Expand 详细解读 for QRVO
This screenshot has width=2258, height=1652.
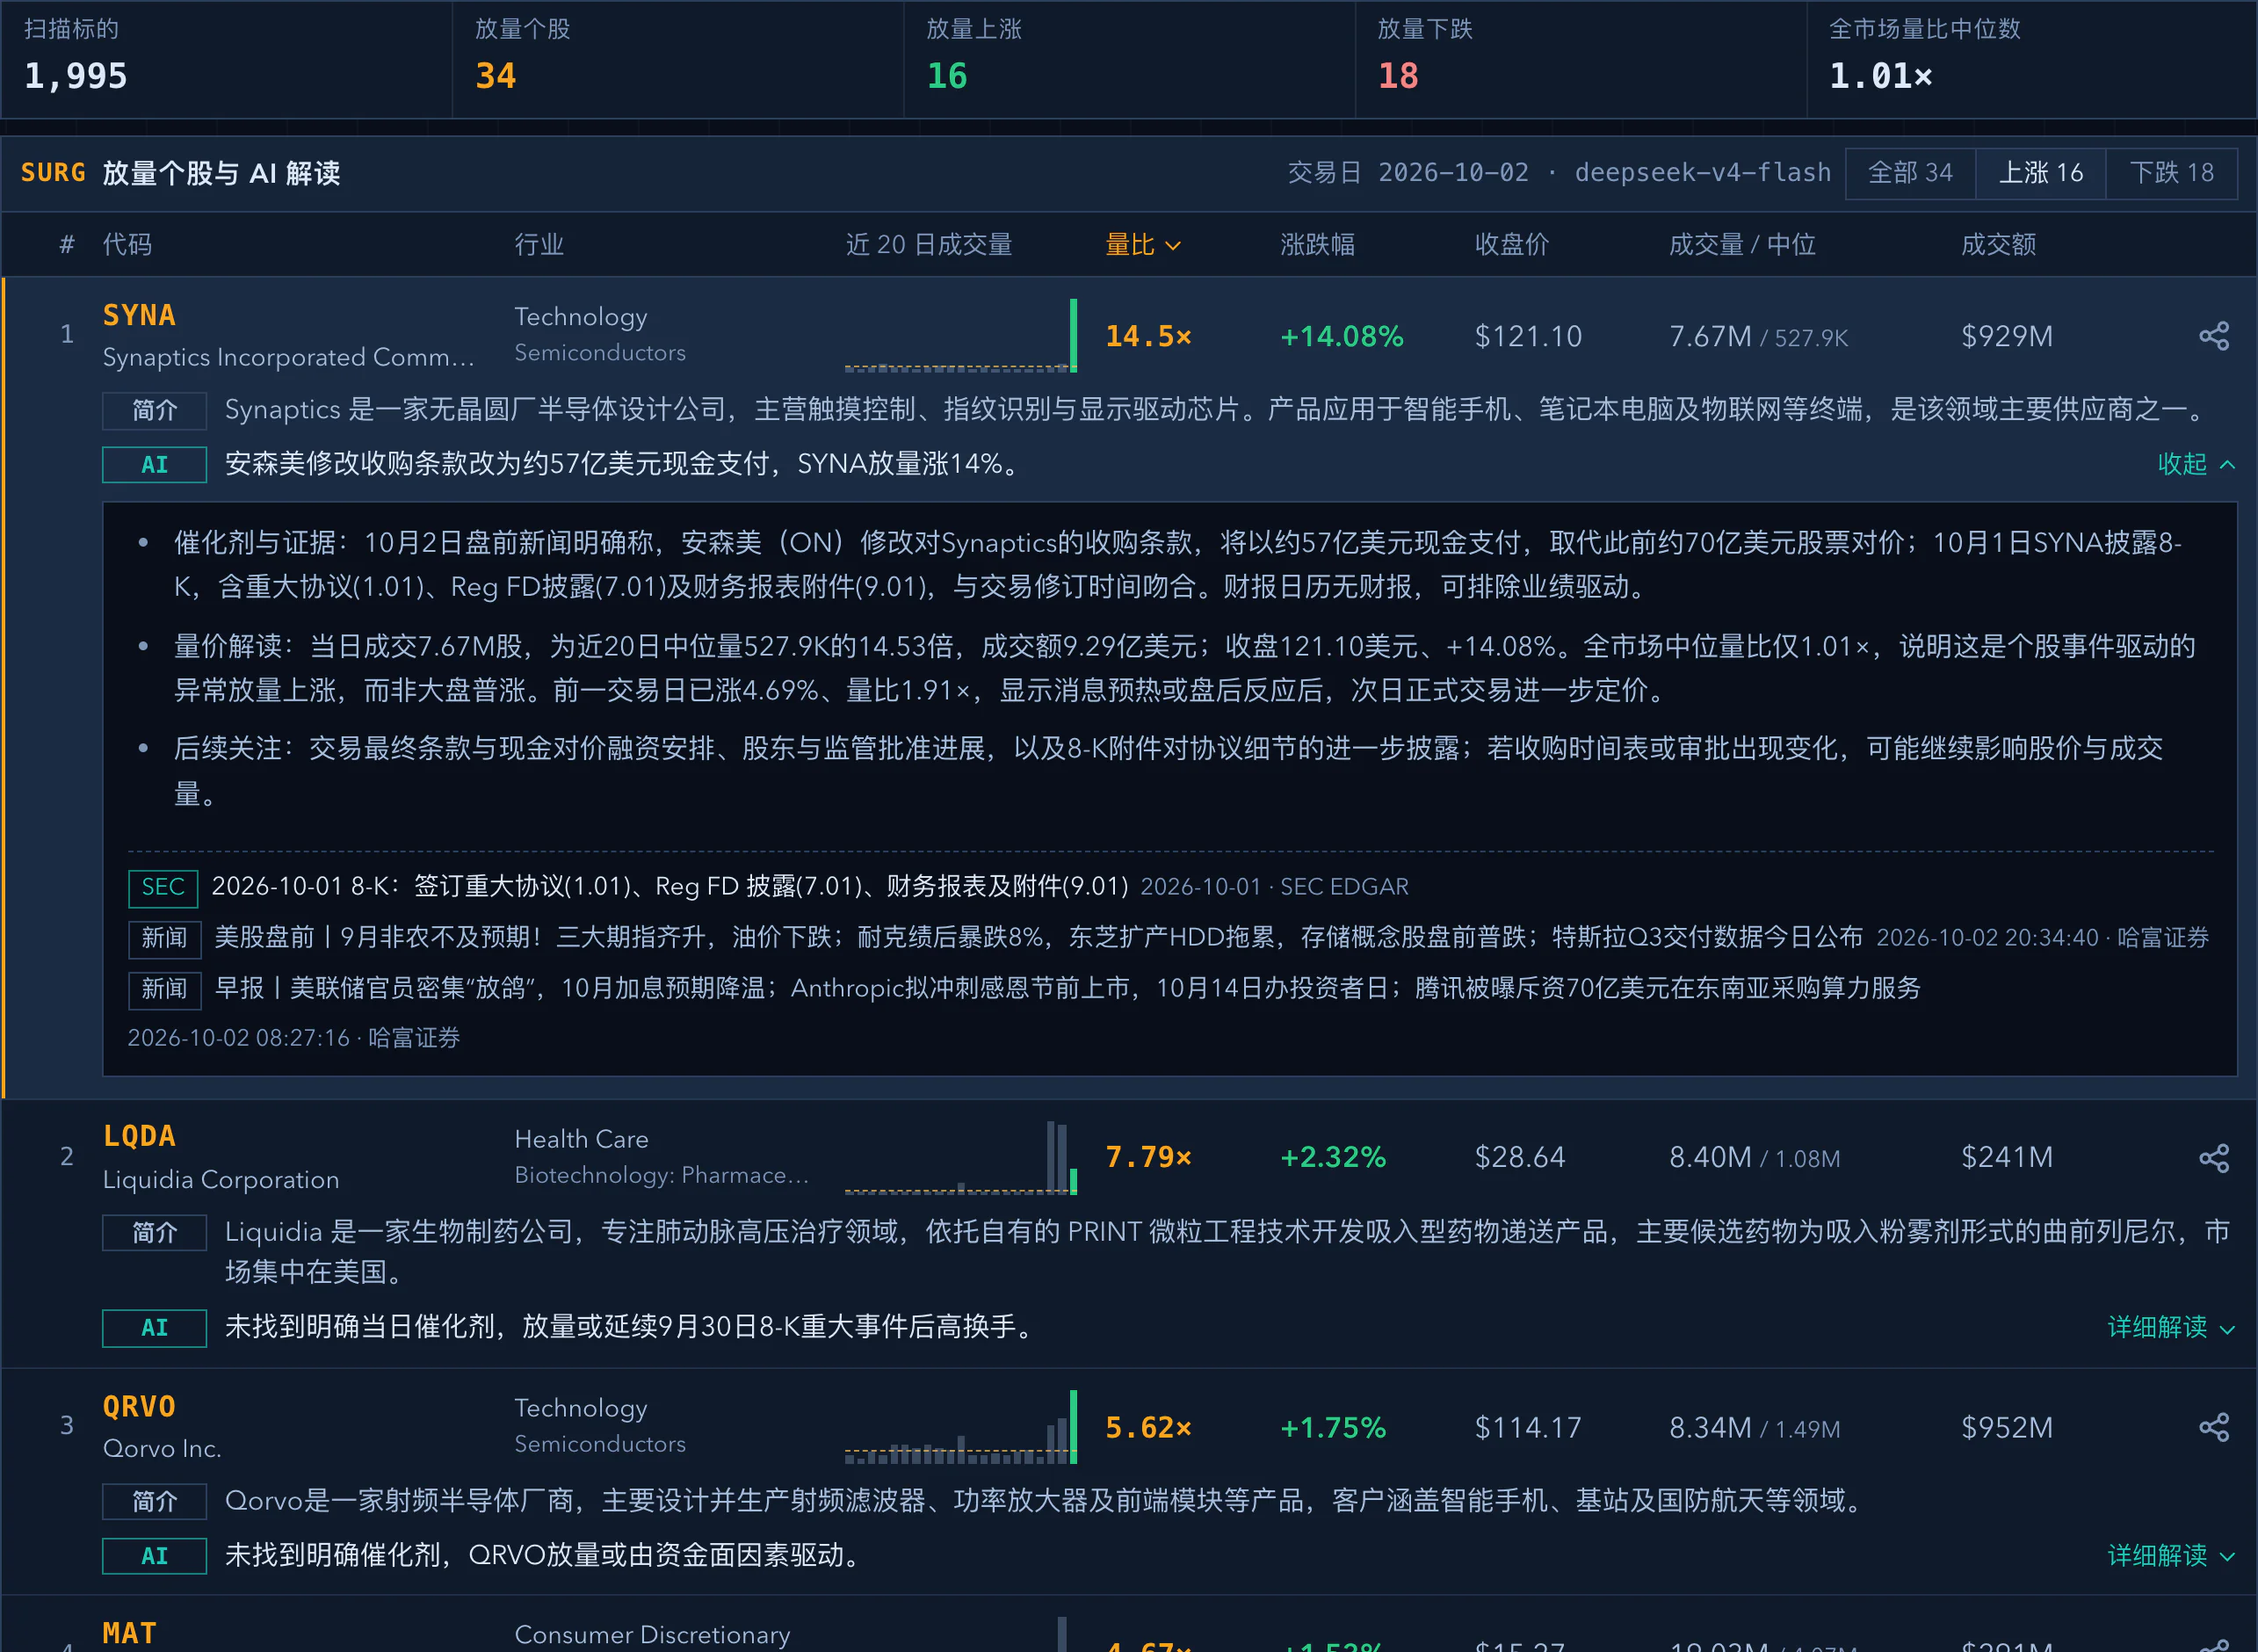pos(2171,1555)
